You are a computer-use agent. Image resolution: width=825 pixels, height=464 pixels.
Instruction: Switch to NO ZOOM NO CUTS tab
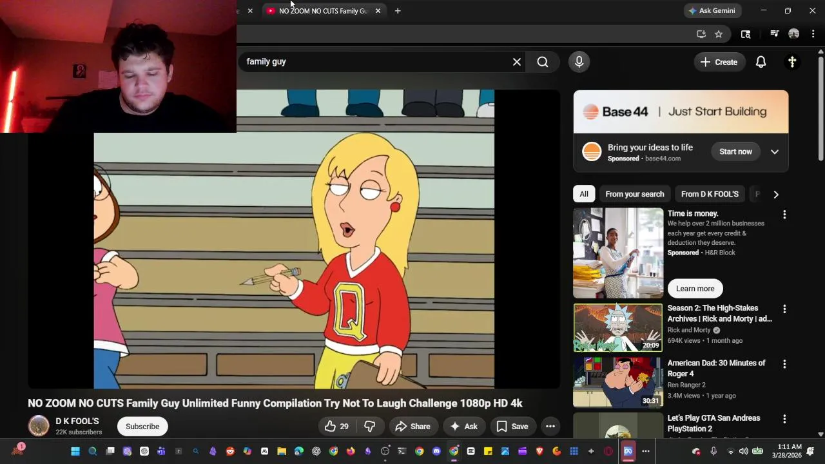pos(323,11)
